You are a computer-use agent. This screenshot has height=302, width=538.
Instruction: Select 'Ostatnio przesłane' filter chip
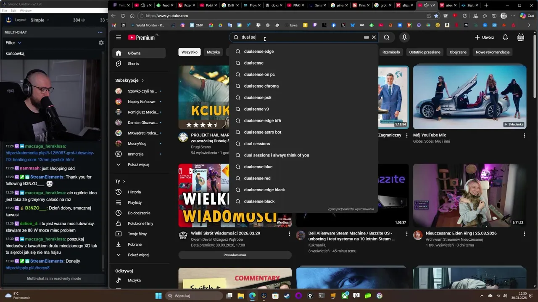coord(425,52)
